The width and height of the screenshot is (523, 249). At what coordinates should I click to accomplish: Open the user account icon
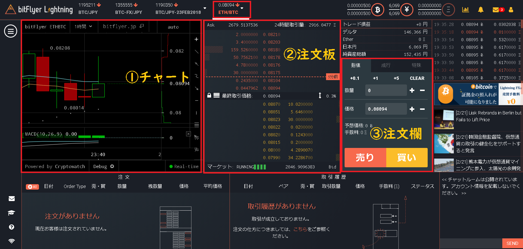(511, 10)
